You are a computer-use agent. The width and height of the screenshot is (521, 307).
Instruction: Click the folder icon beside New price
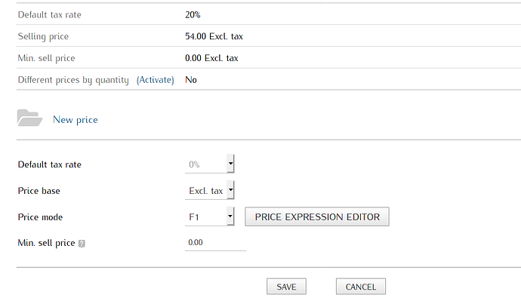click(x=30, y=118)
